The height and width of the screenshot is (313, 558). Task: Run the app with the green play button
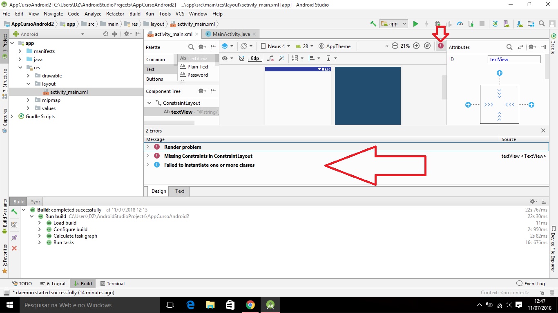click(415, 24)
